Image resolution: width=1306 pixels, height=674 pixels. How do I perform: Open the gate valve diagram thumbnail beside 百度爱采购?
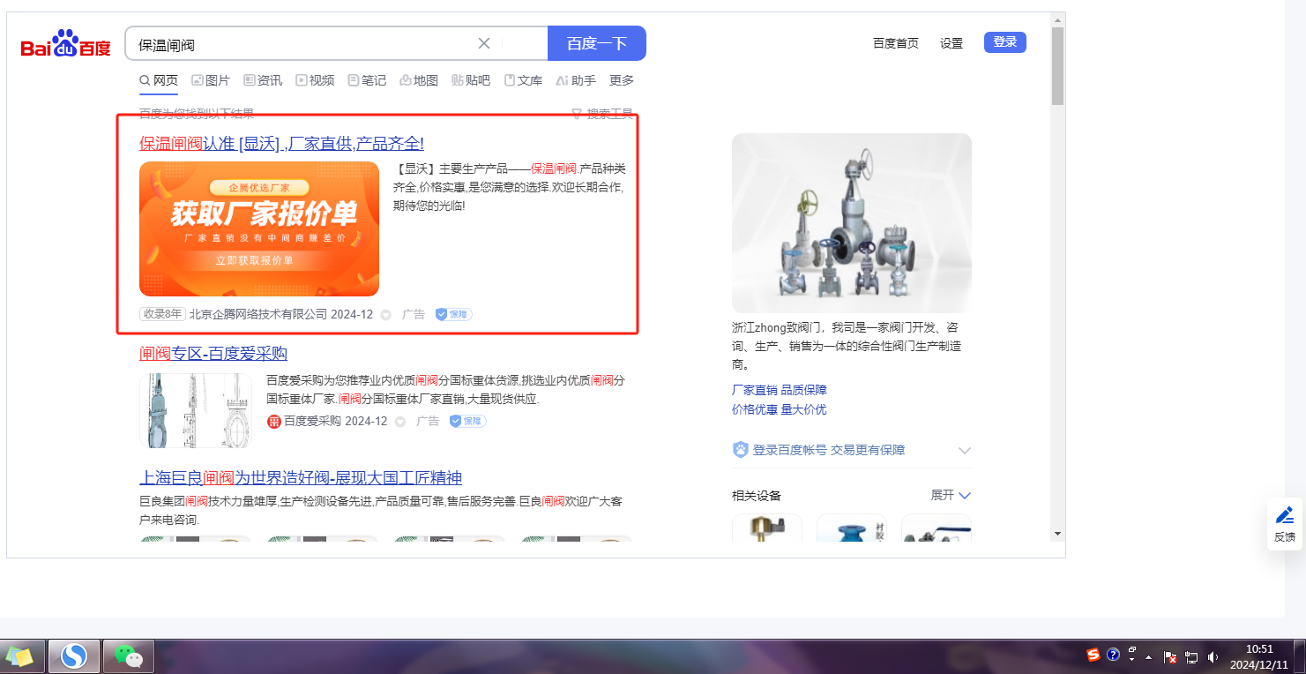196,410
